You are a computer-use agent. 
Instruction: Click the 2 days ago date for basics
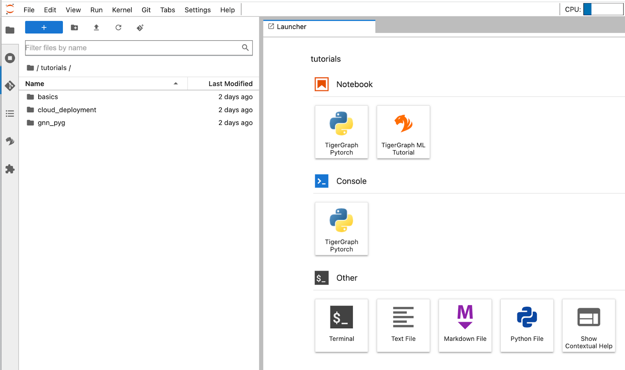pos(235,97)
